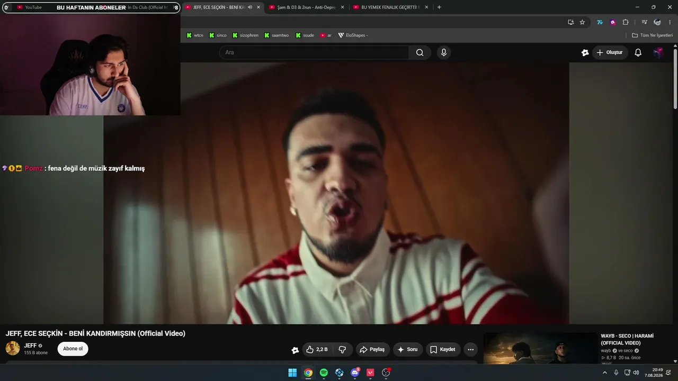Open the sinco bookmark
Screen dimensions: 678x381
(218, 35)
